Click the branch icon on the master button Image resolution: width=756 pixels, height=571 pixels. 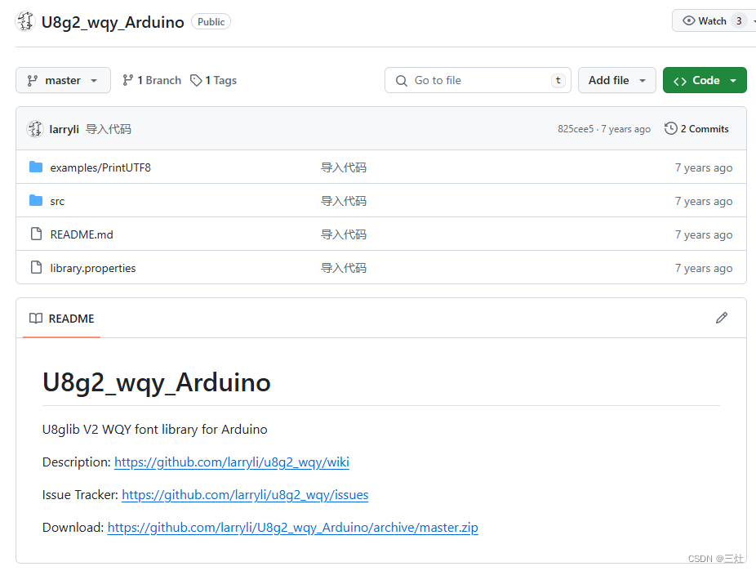(x=33, y=81)
